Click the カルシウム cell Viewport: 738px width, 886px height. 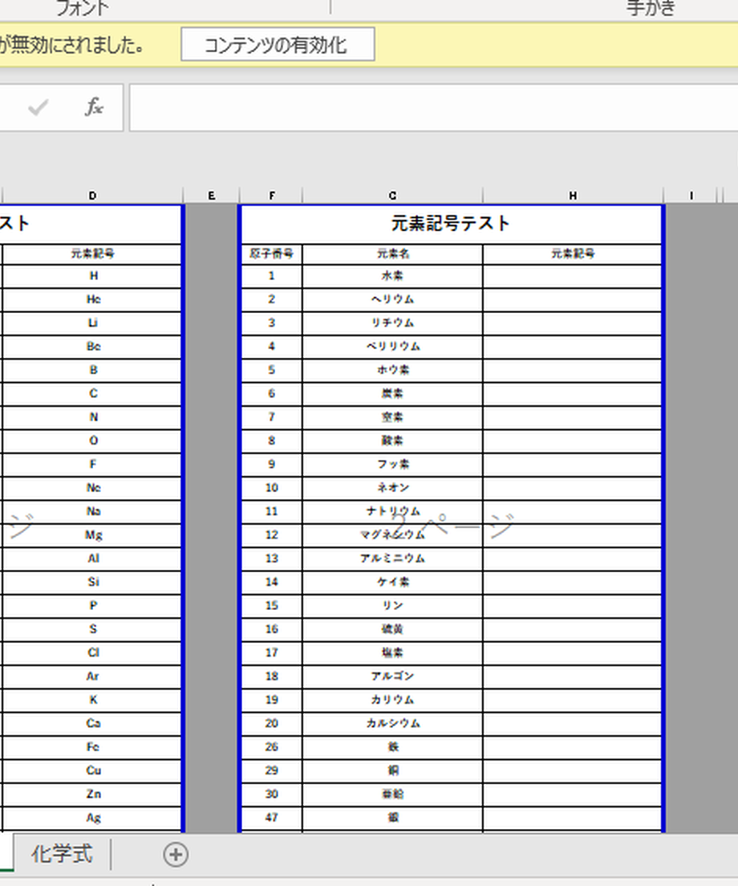[x=392, y=723]
